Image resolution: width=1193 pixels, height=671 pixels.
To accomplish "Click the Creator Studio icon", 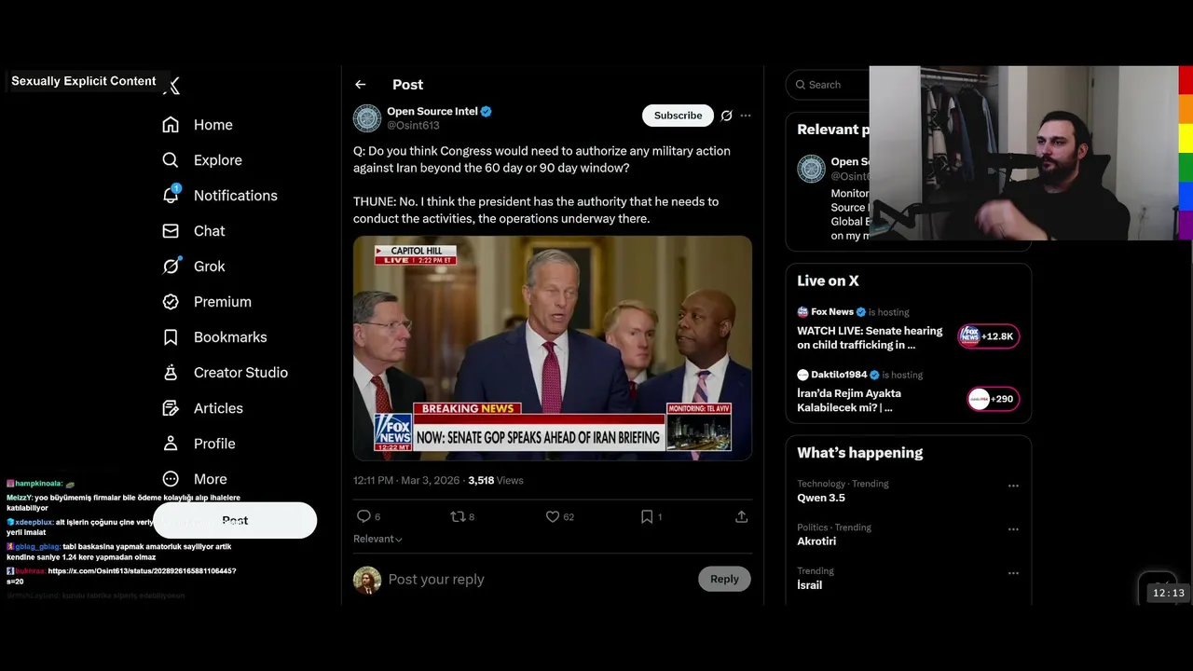I will pos(171,373).
